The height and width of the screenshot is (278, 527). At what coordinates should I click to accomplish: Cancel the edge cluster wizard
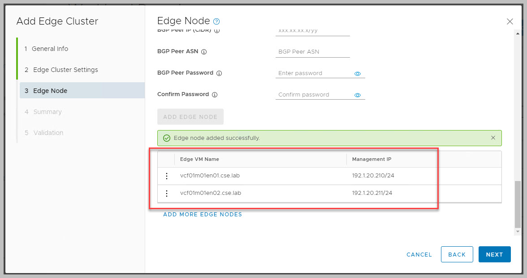(419, 254)
